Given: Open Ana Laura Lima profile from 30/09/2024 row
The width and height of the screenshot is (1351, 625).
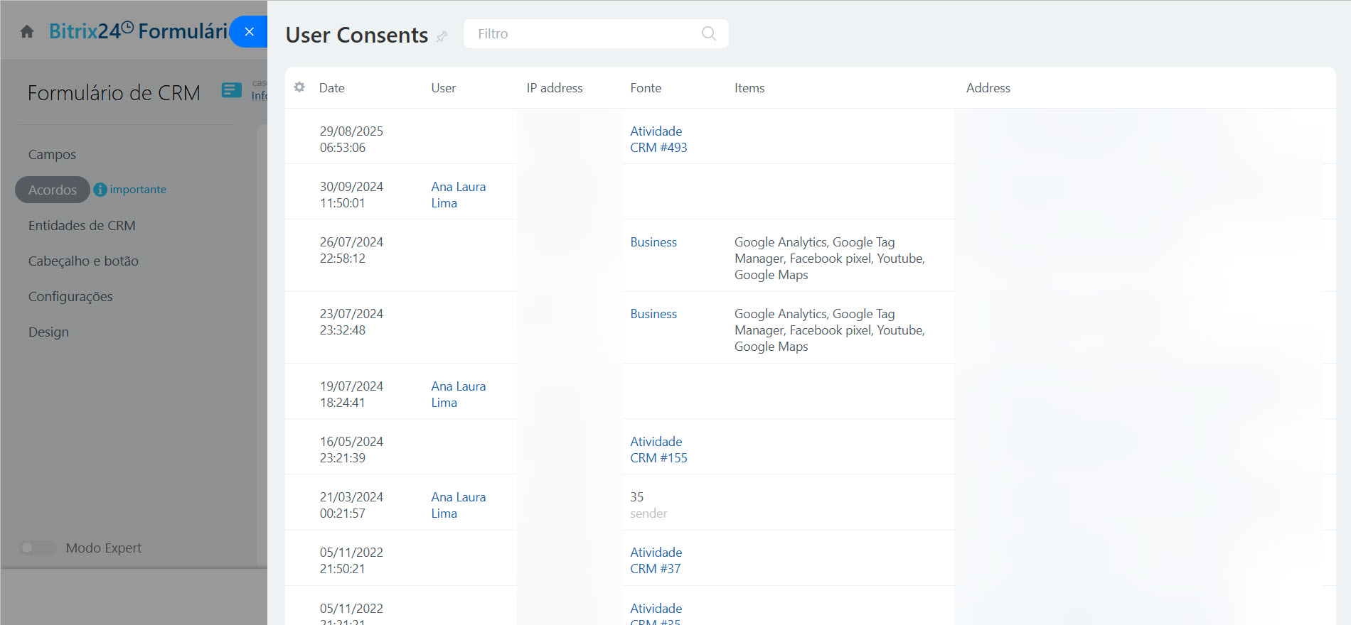Looking at the screenshot, I should tap(458, 195).
